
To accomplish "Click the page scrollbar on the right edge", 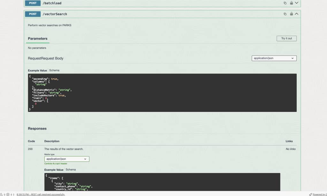I will 326,96.
